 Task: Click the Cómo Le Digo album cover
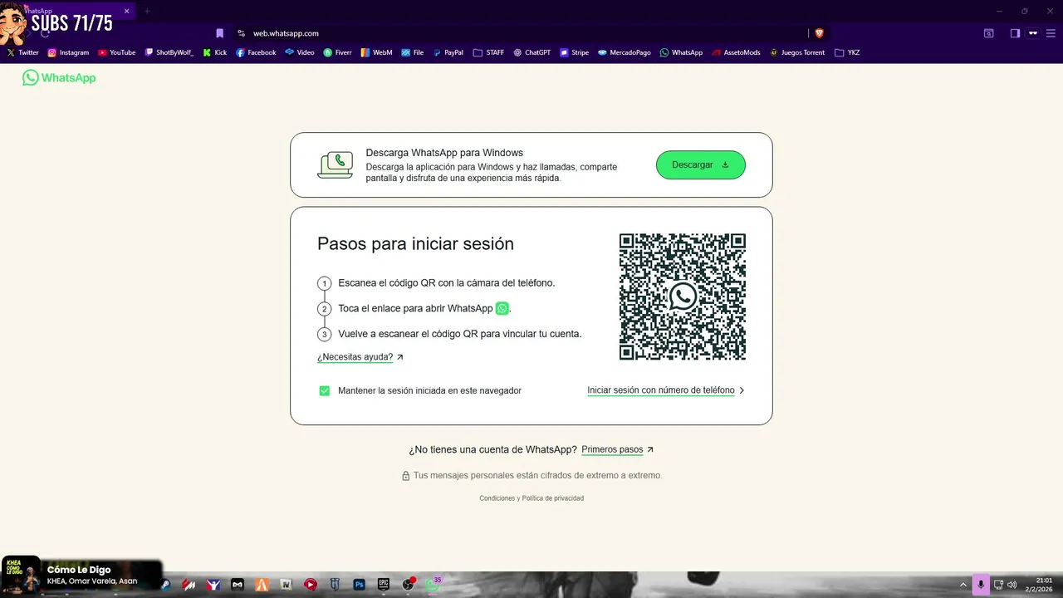coord(21,576)
